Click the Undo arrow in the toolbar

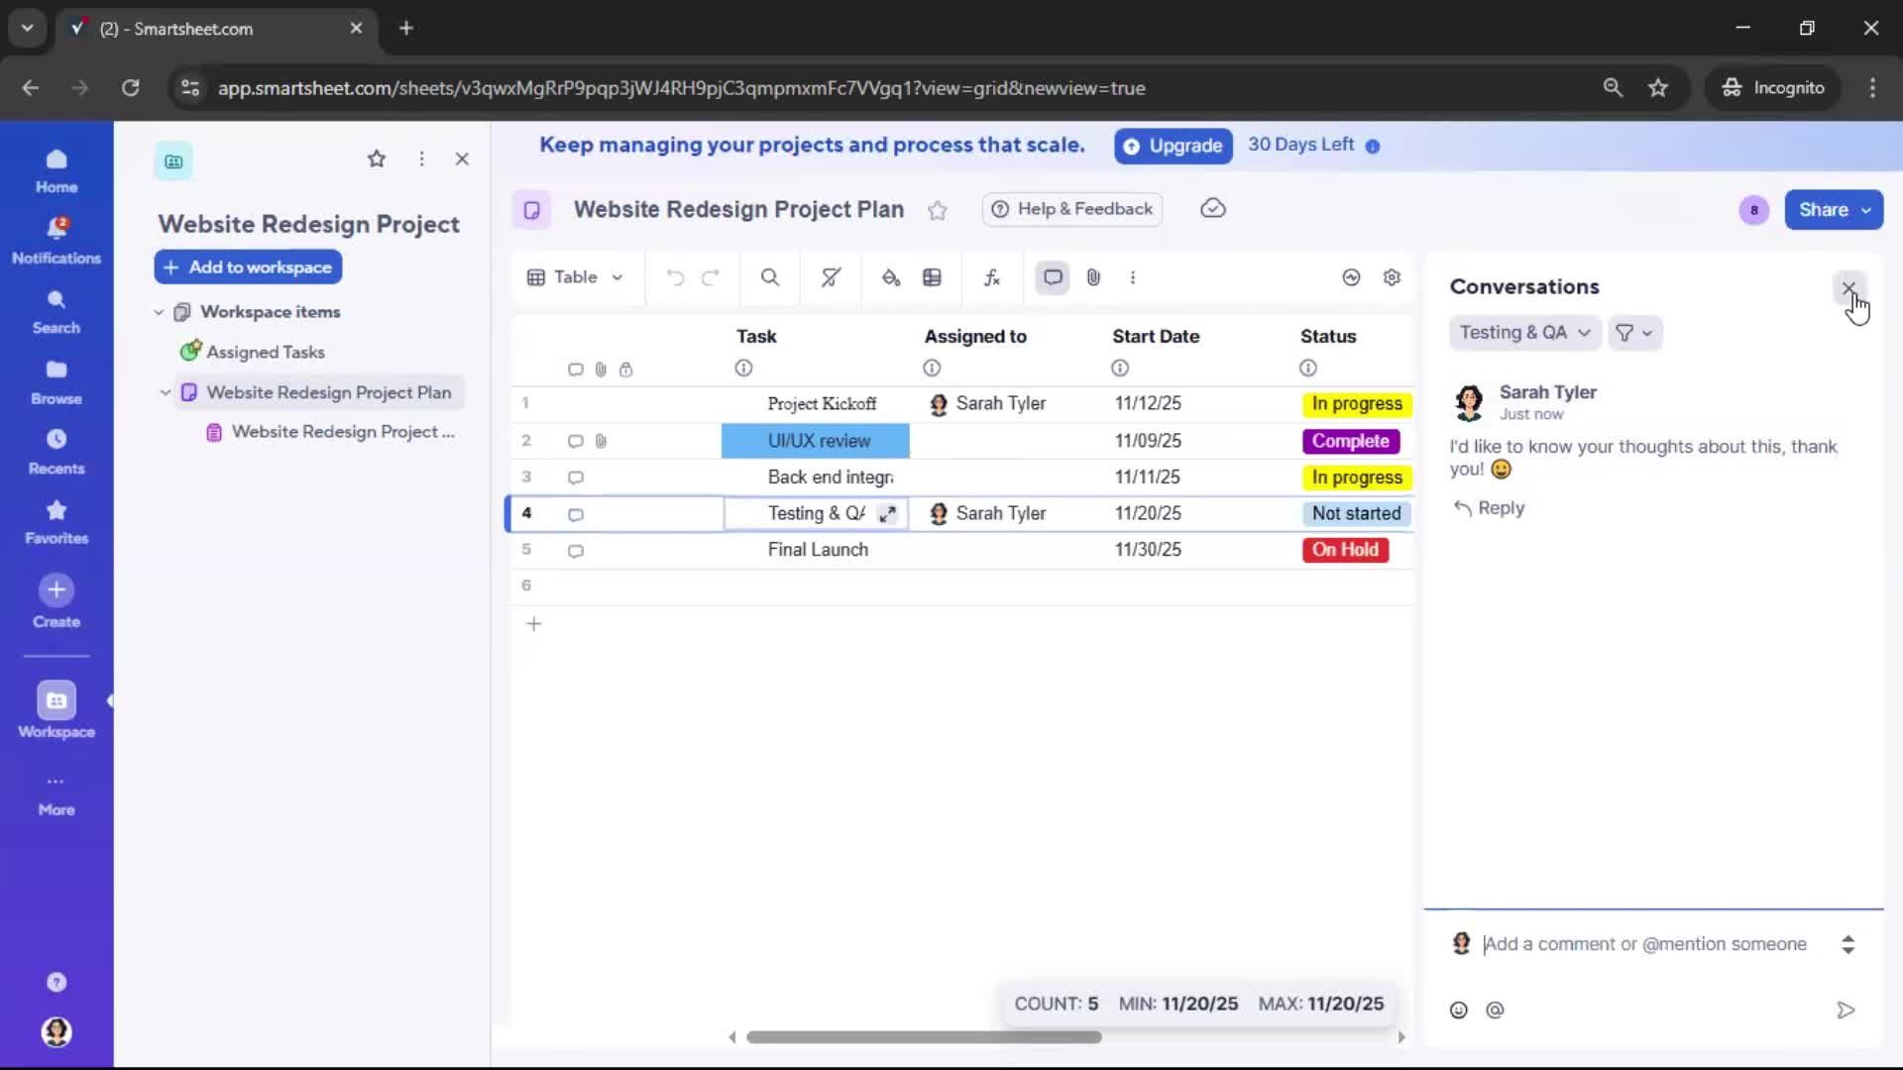point(675,277)
